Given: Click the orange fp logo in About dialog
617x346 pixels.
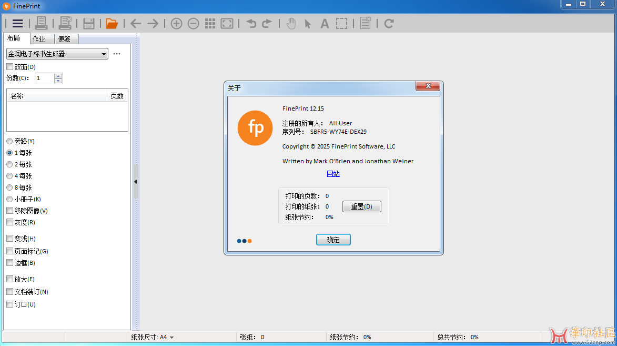Looking at the screenshot, I should (x=255, y=128).
